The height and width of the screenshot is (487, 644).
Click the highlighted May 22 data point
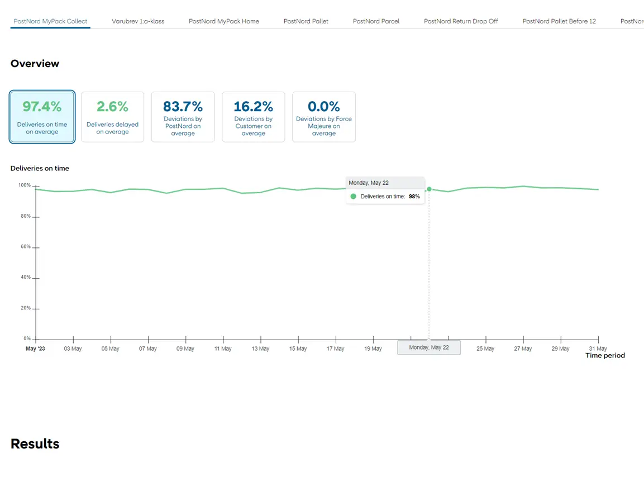coord(429,189)
